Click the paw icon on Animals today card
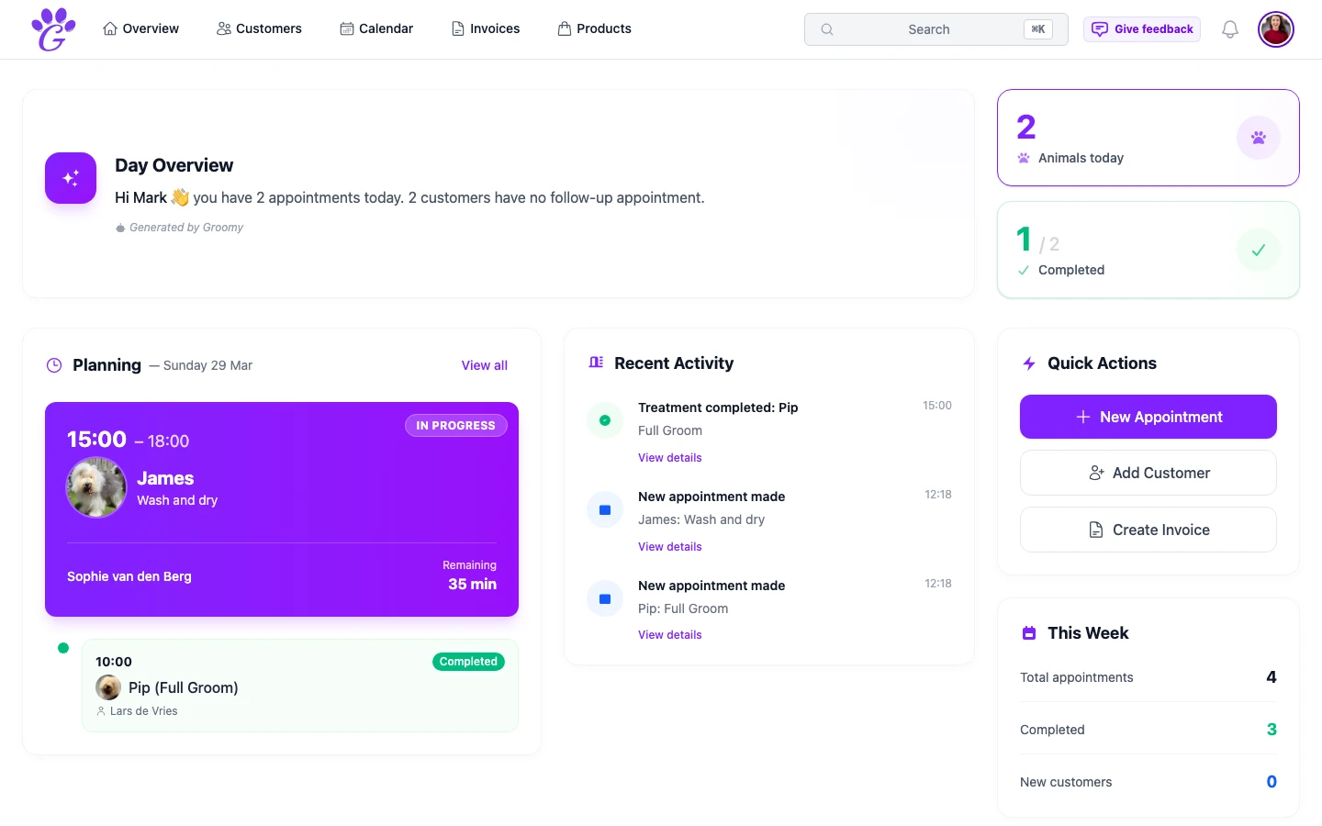1322x826 pixels. pos(1259,137)
